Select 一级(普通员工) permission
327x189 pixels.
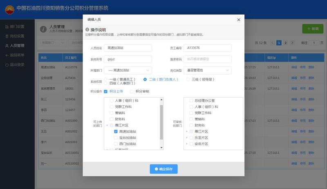(106, 79)
